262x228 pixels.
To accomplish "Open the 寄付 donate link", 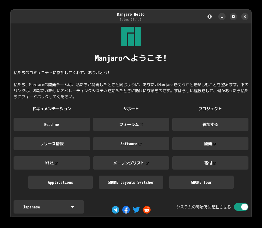I will (211, 163).
